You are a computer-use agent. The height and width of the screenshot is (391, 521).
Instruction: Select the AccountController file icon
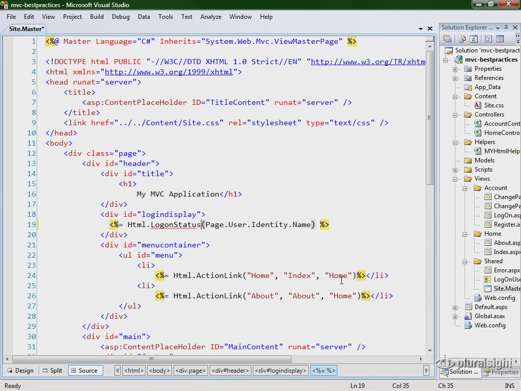[477, 123]
